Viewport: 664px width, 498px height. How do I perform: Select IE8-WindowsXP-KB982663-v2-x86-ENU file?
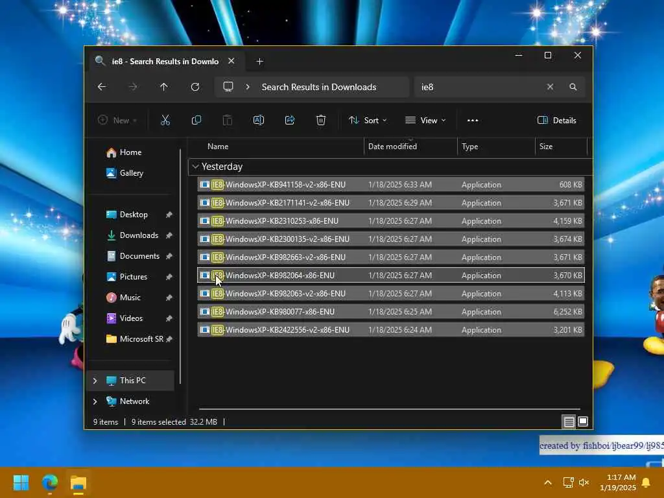pos(390,257)
